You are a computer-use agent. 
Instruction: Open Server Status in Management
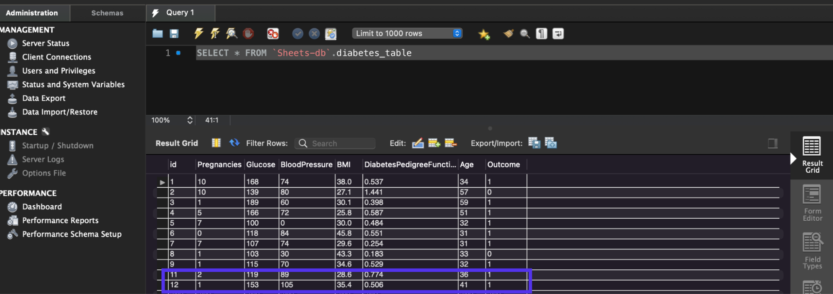pos(46,43)
